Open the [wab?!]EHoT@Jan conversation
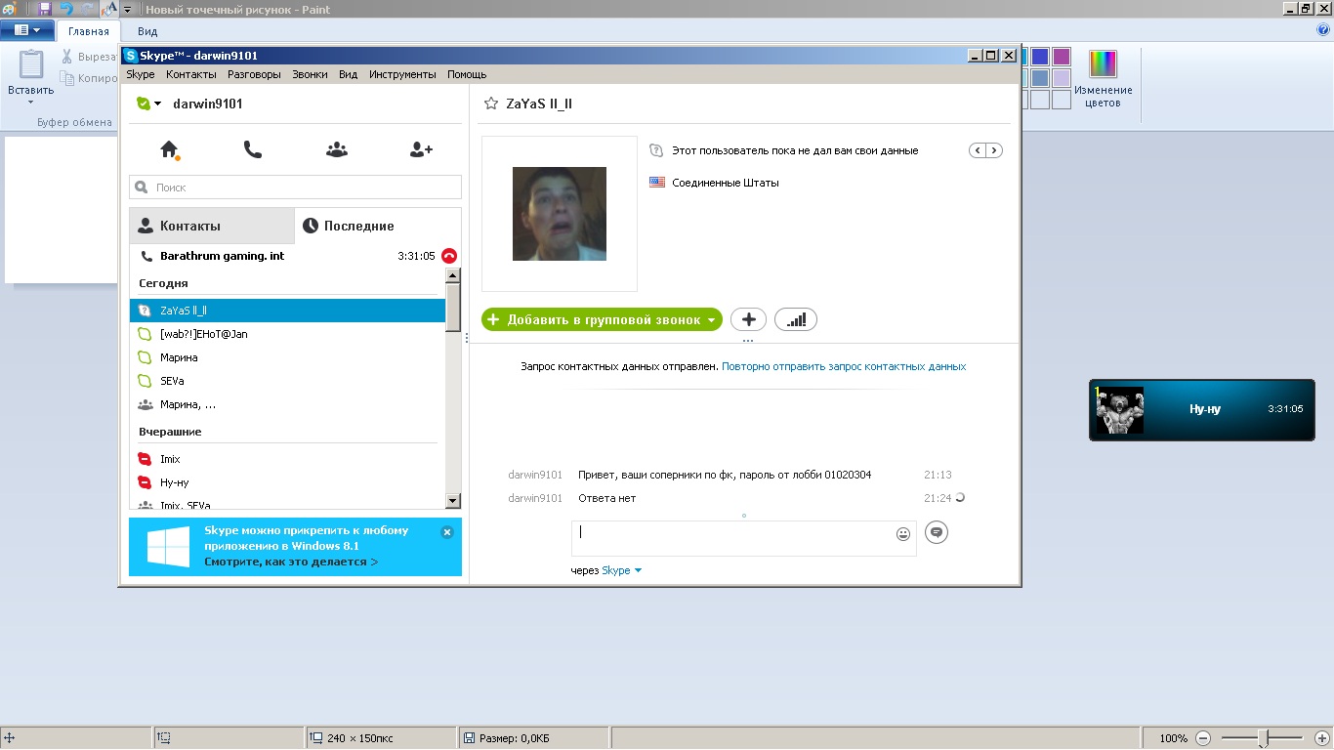Screen dimensions: 1334x750 [x=287, y=334]
